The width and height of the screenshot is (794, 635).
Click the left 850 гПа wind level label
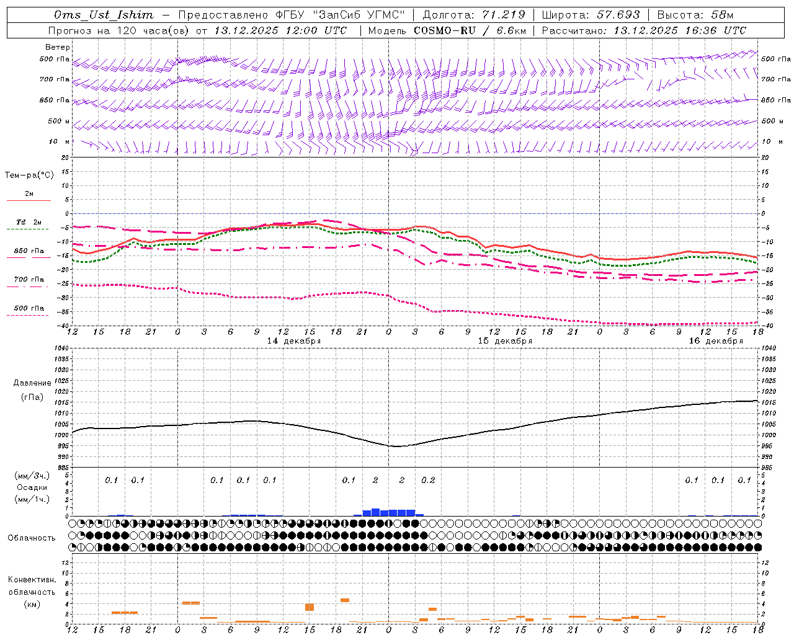click(55, 100)
